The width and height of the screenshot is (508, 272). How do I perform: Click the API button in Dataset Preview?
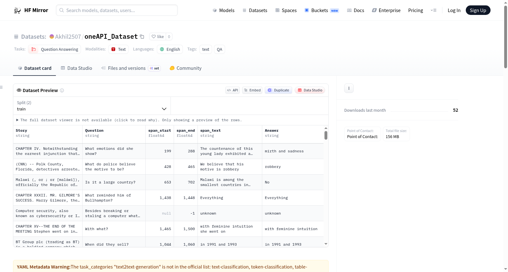(x=232, y=90)
